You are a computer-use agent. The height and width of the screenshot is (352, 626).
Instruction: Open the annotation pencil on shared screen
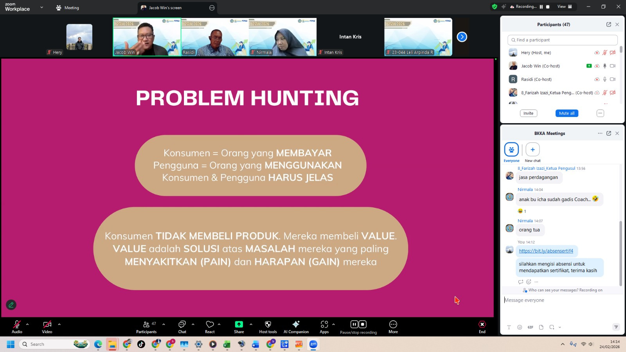point(11,305)
